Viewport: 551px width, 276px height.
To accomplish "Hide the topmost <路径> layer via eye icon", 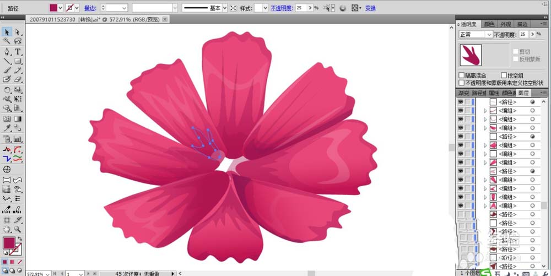I will tap(460, 102).
